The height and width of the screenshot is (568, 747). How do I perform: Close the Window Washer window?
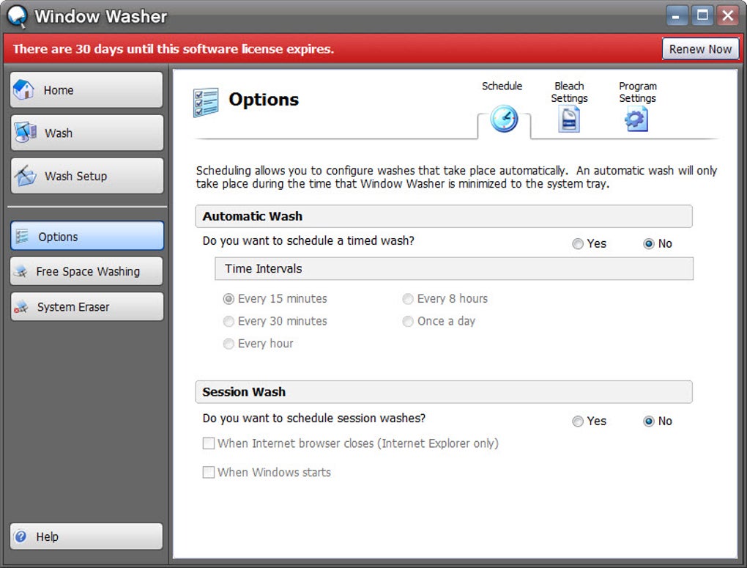click(x=728, y=15)
